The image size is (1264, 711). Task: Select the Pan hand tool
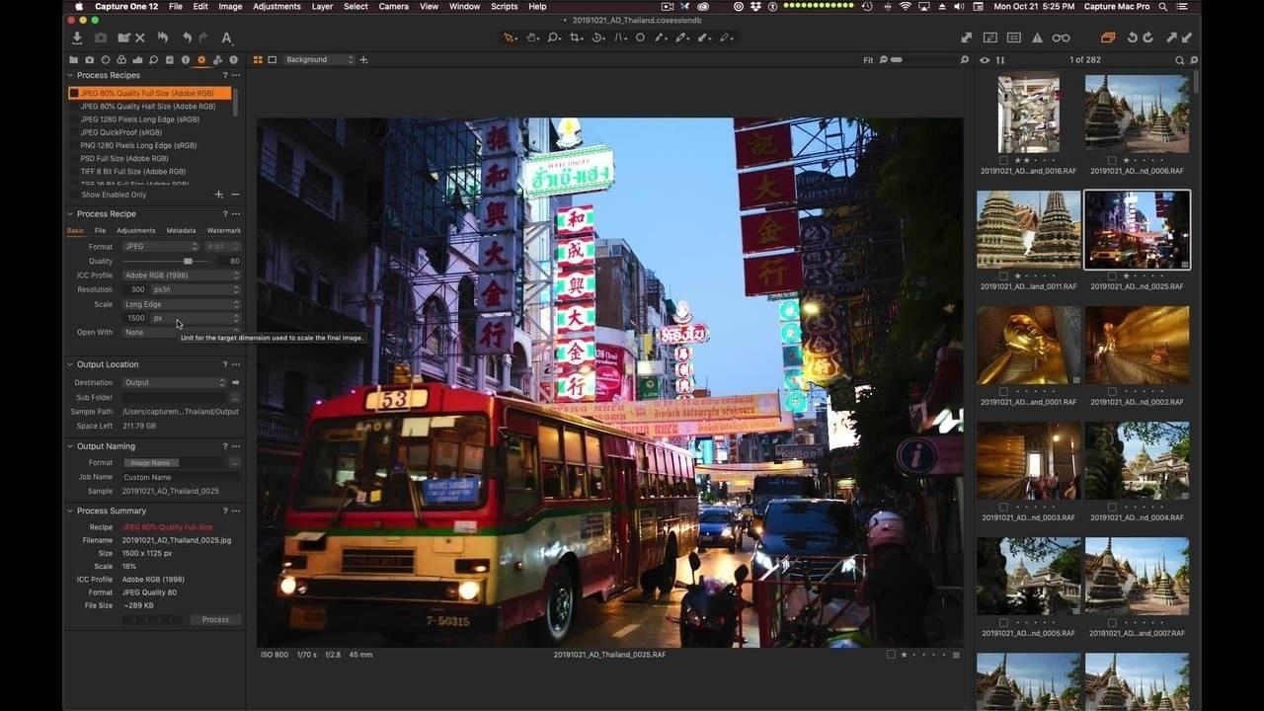pyautogui.click(x=532, y=38)
